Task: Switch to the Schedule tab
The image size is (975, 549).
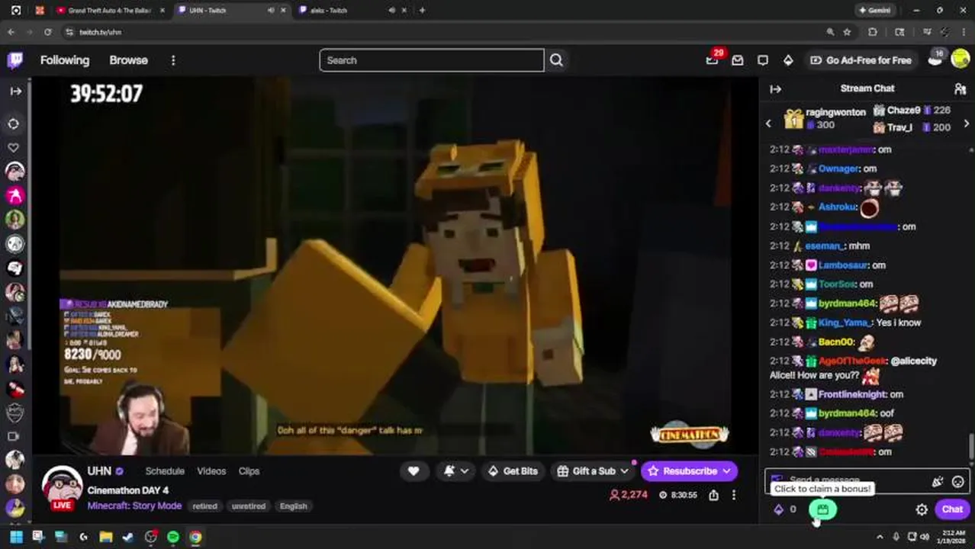Action: pyautogui.click(x=165, y=471)
